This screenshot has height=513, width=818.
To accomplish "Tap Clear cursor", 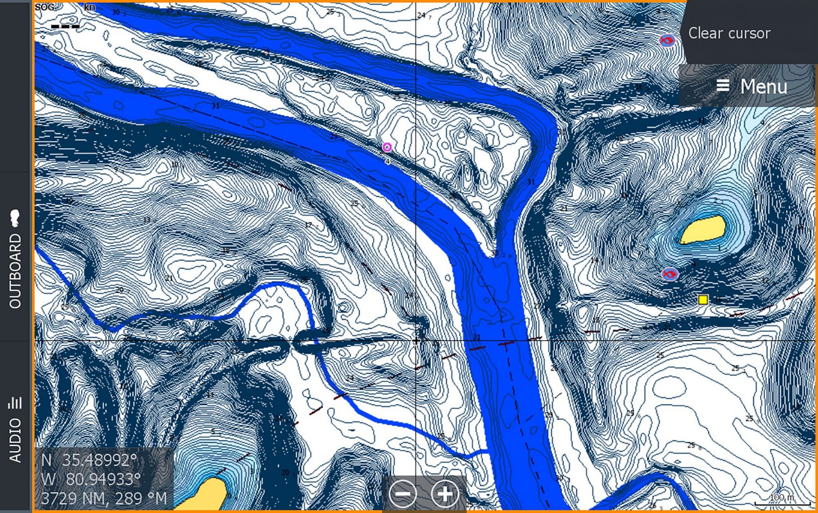I will 729,33.
